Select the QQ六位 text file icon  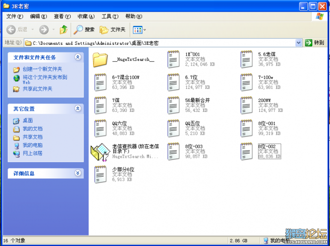click(x=100, y=128)
